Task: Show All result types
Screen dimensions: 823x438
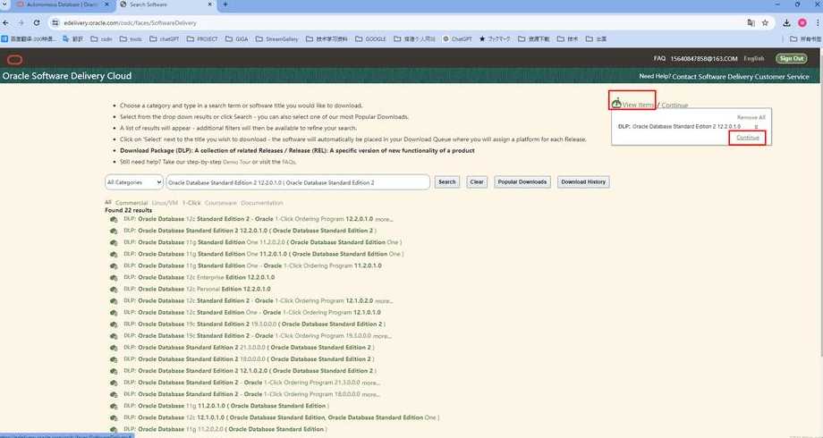Action: pos(108,203)
